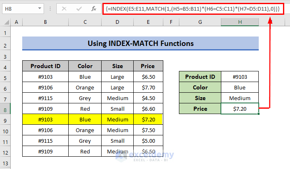The height and width of the screenshot is (169, 290).
Task: Select the lookup Color cell containing Blue
Action: coord(240,87)
